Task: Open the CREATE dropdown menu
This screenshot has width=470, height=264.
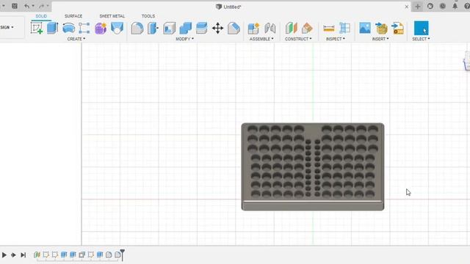Action: click(x=76, y=39)
